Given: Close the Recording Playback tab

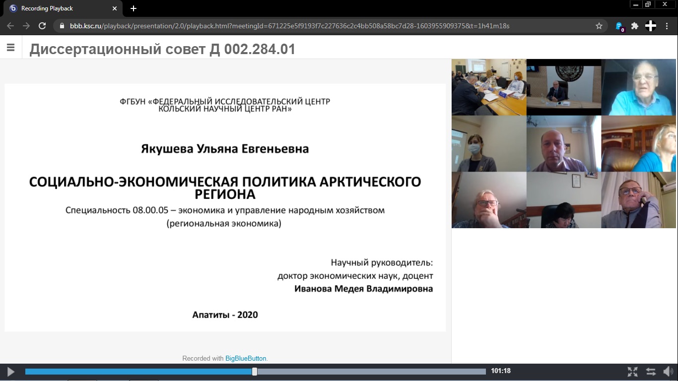Looking at the screenshot, I should pos(115,8).
